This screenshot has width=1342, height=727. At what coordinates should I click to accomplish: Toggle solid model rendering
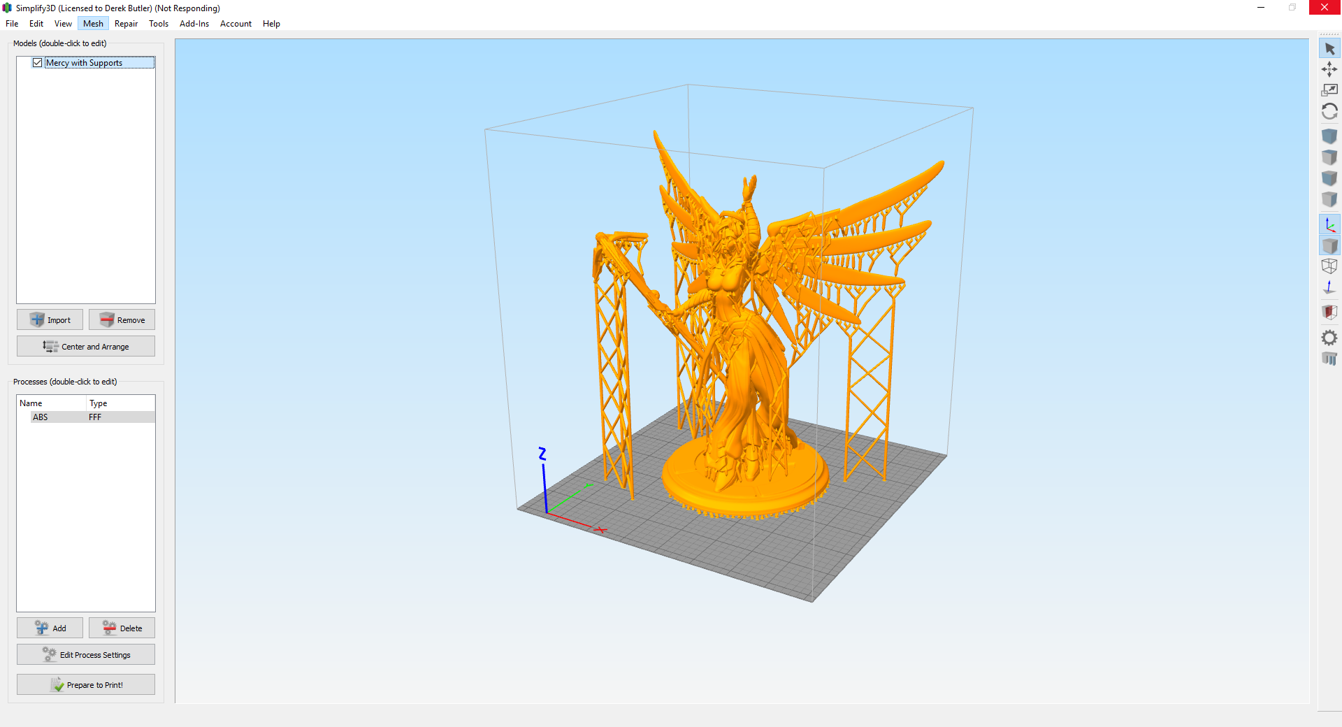click(x=1329, y=245)
